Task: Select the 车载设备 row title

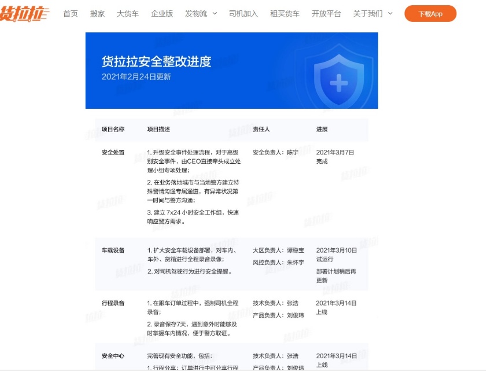Action: coord(113,251)
